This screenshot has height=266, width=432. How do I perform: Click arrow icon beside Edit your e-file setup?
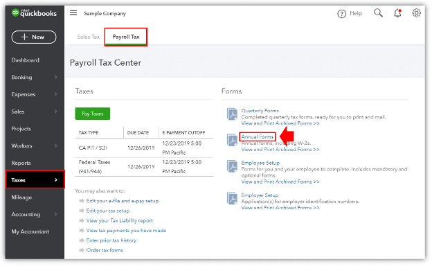(x=82, y=201)
